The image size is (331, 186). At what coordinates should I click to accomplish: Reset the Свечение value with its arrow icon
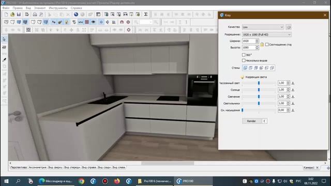[x=293, y=97]
